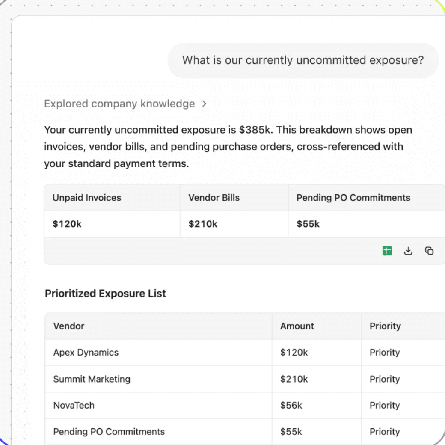The image size is (445, 445).
Task: Select the user question message bubble
Action: (x=303, y=60)
